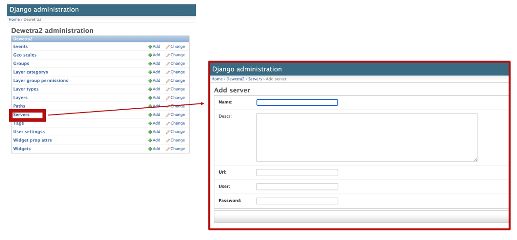Open the Events model link
The image size is (517, 240).
[x=20, y=46]
